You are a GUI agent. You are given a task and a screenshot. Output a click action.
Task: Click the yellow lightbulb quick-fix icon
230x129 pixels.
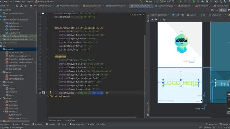[x=50, y=92]
